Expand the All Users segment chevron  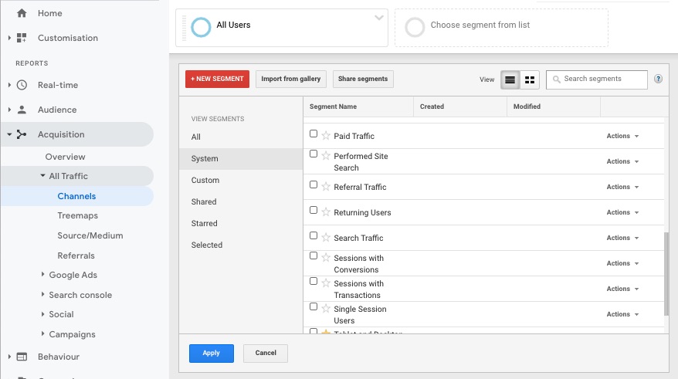[378, 18]
